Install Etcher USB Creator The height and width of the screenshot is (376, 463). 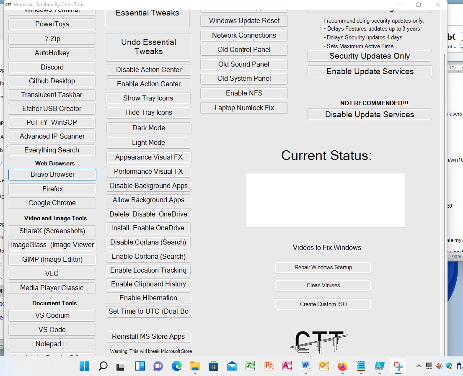(x=52, y=108)
